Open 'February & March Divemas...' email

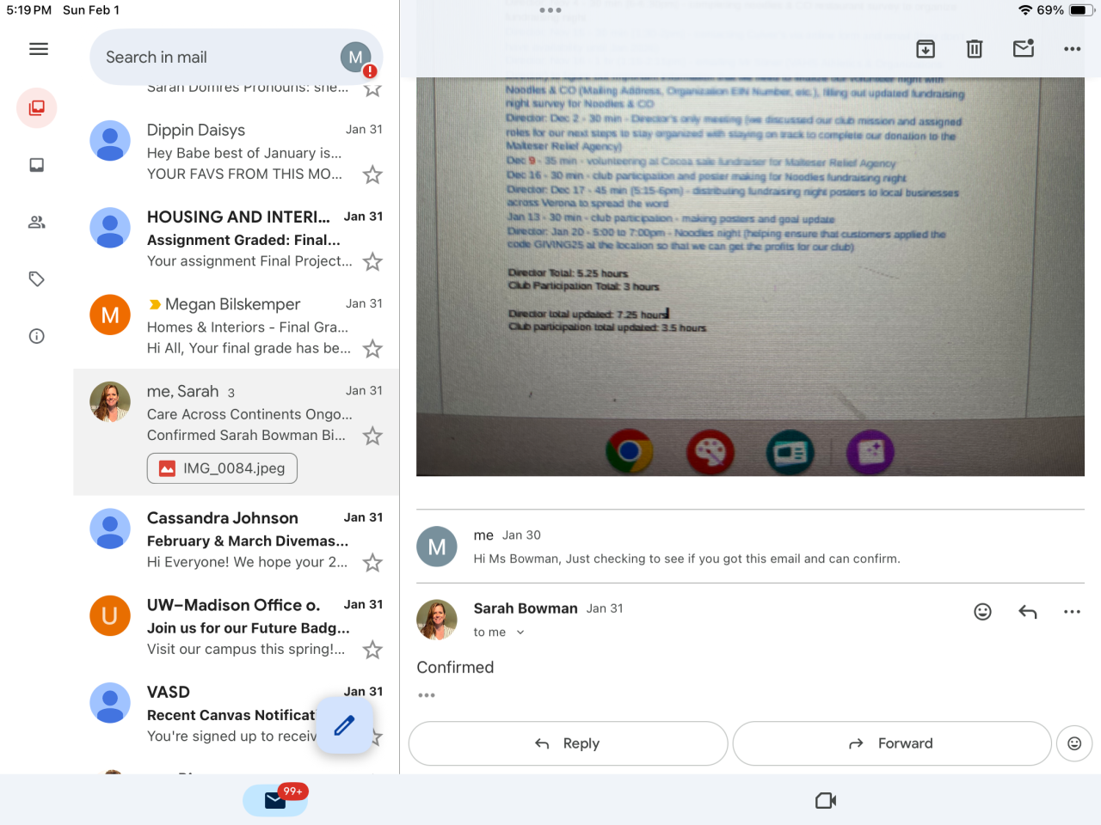(x=237, y=540)
